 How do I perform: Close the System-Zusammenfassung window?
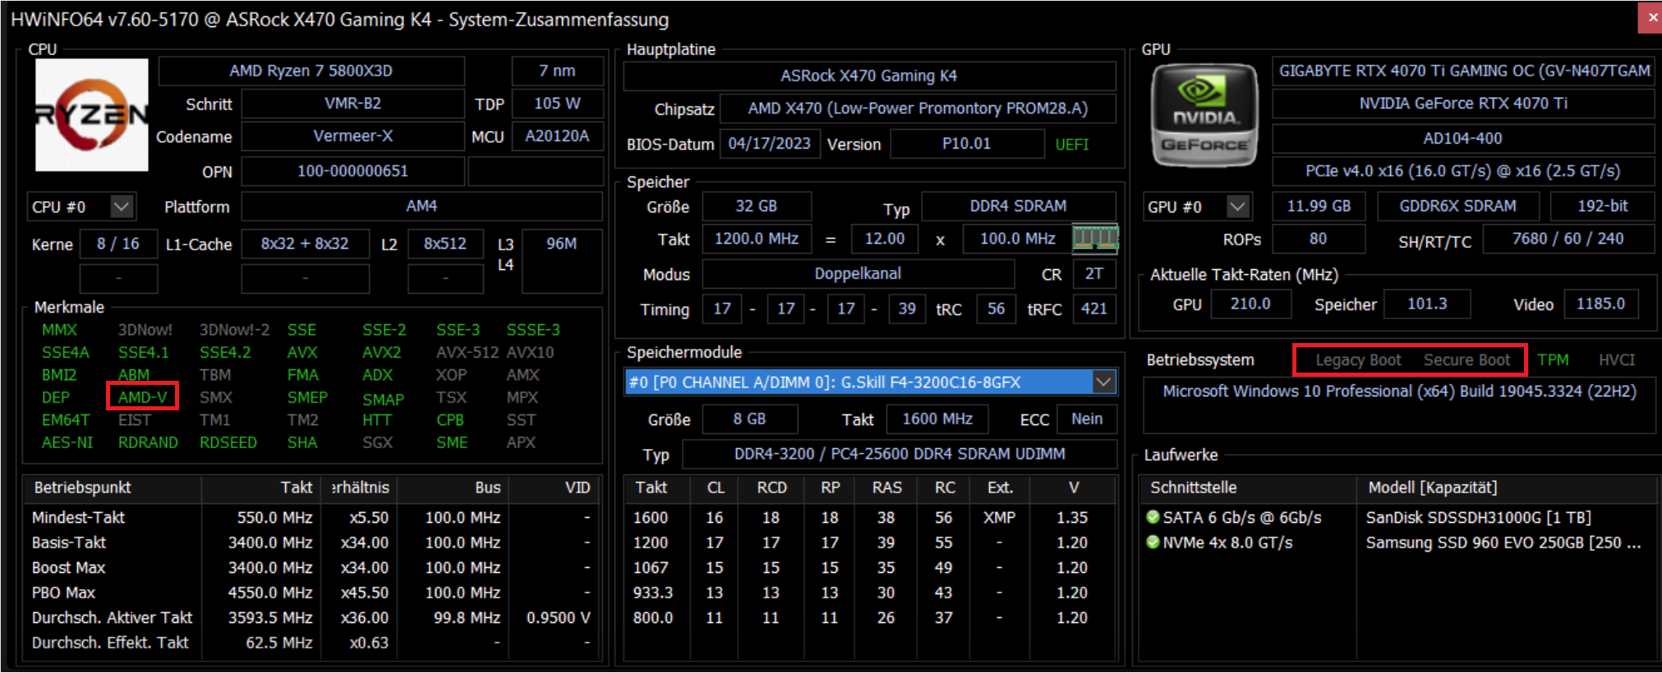click(1650, 17)
